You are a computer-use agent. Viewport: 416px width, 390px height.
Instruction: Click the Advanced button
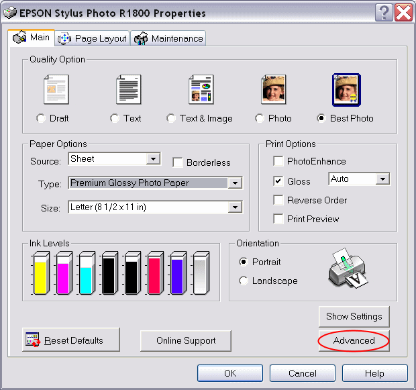point(354,340)
